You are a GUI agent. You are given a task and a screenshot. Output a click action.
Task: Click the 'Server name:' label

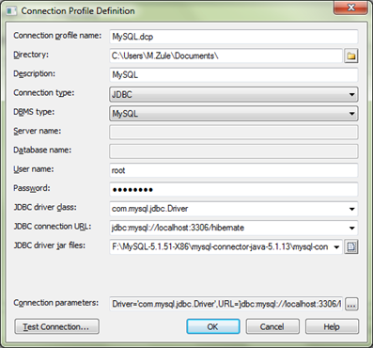pyautogui.click(x=38, y=131)
